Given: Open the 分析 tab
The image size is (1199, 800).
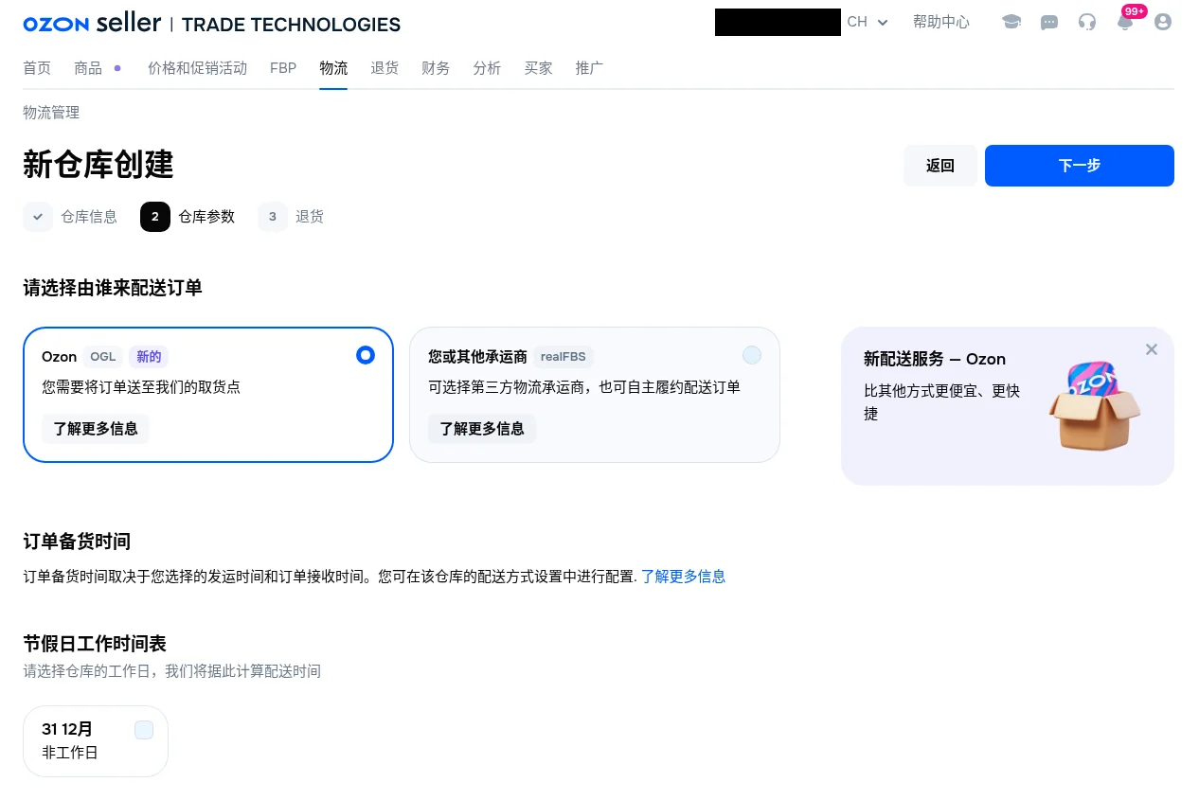Looking at the screenshot, I should tap(487, 68).
